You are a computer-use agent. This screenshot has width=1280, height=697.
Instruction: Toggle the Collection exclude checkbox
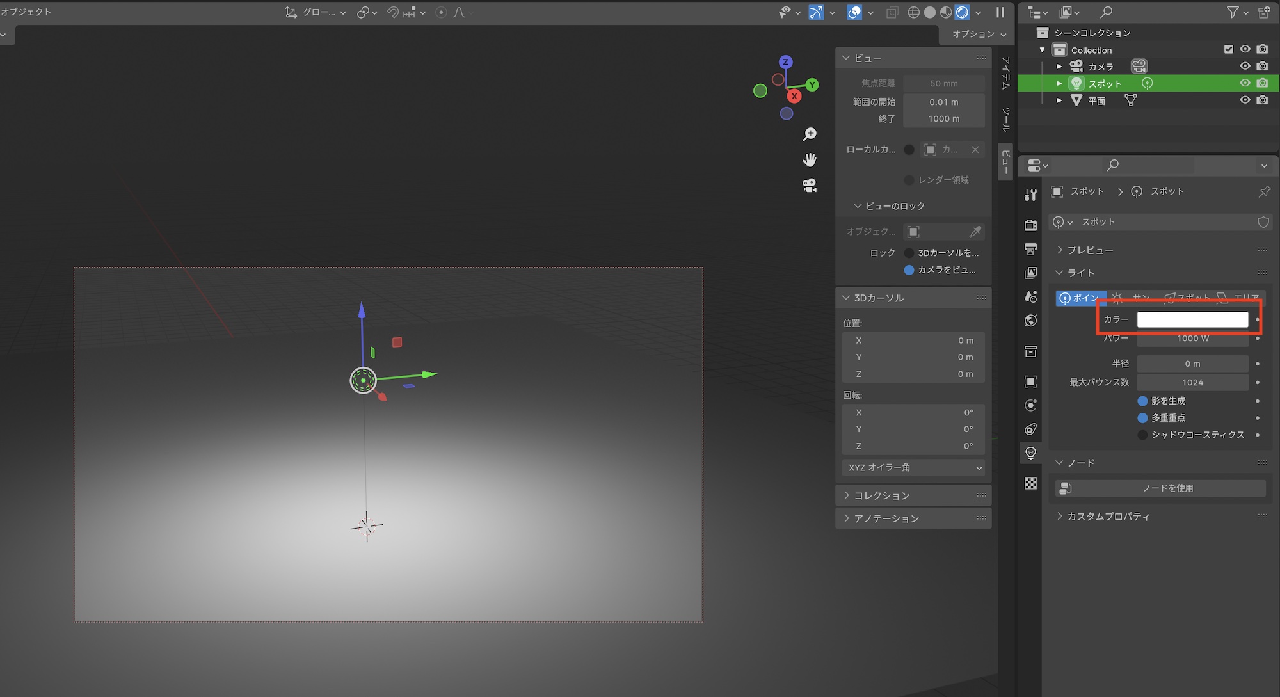click(x=1228, y=49)
